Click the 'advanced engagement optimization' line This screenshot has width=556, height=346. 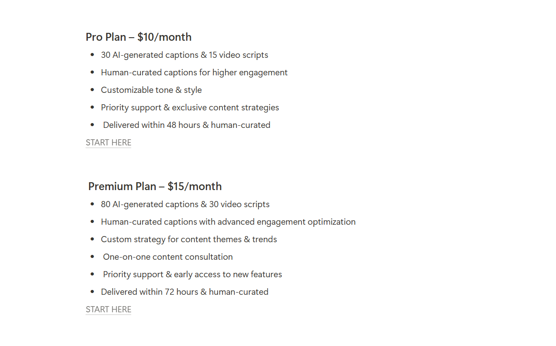(228, 222)
